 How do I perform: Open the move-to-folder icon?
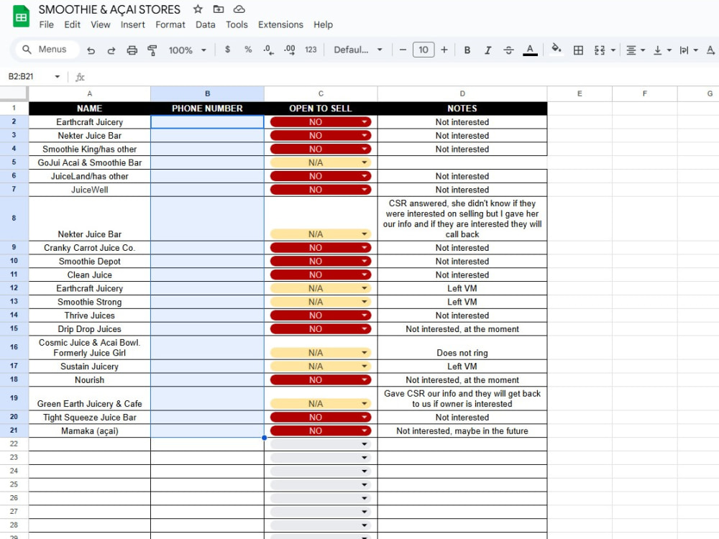(x=219, y=9)
